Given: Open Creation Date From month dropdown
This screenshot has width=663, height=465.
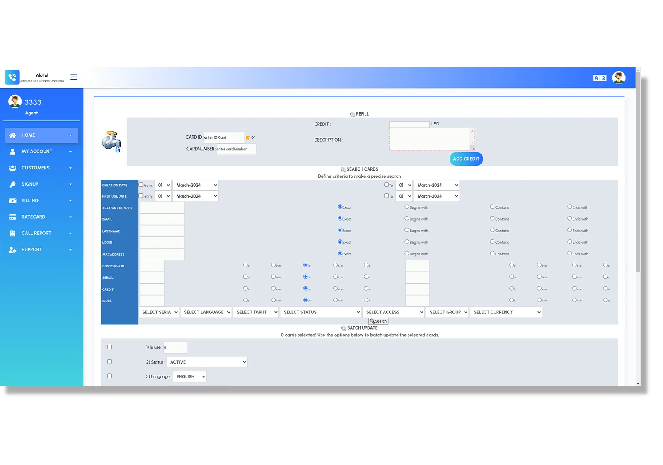Looking at the screenshot, I should coord(196,186).
